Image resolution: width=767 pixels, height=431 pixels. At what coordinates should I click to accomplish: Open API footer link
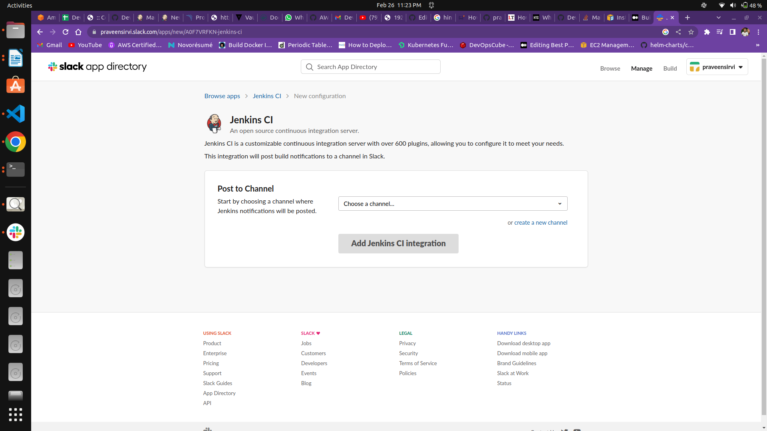tap(207, 403)
